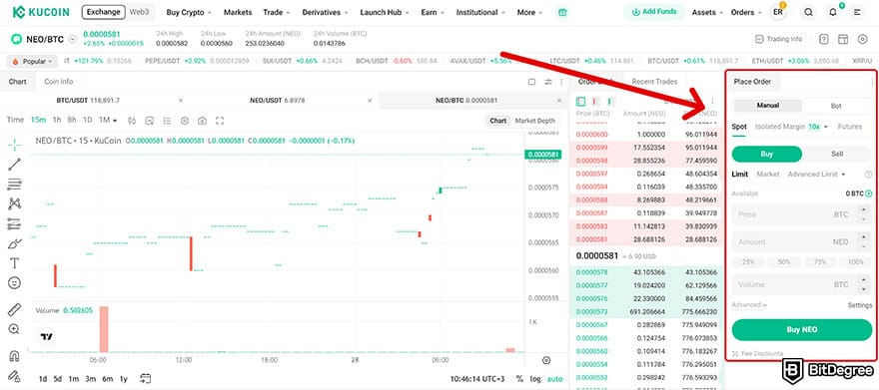Open date range calendar icon

(x=146, y=379)
